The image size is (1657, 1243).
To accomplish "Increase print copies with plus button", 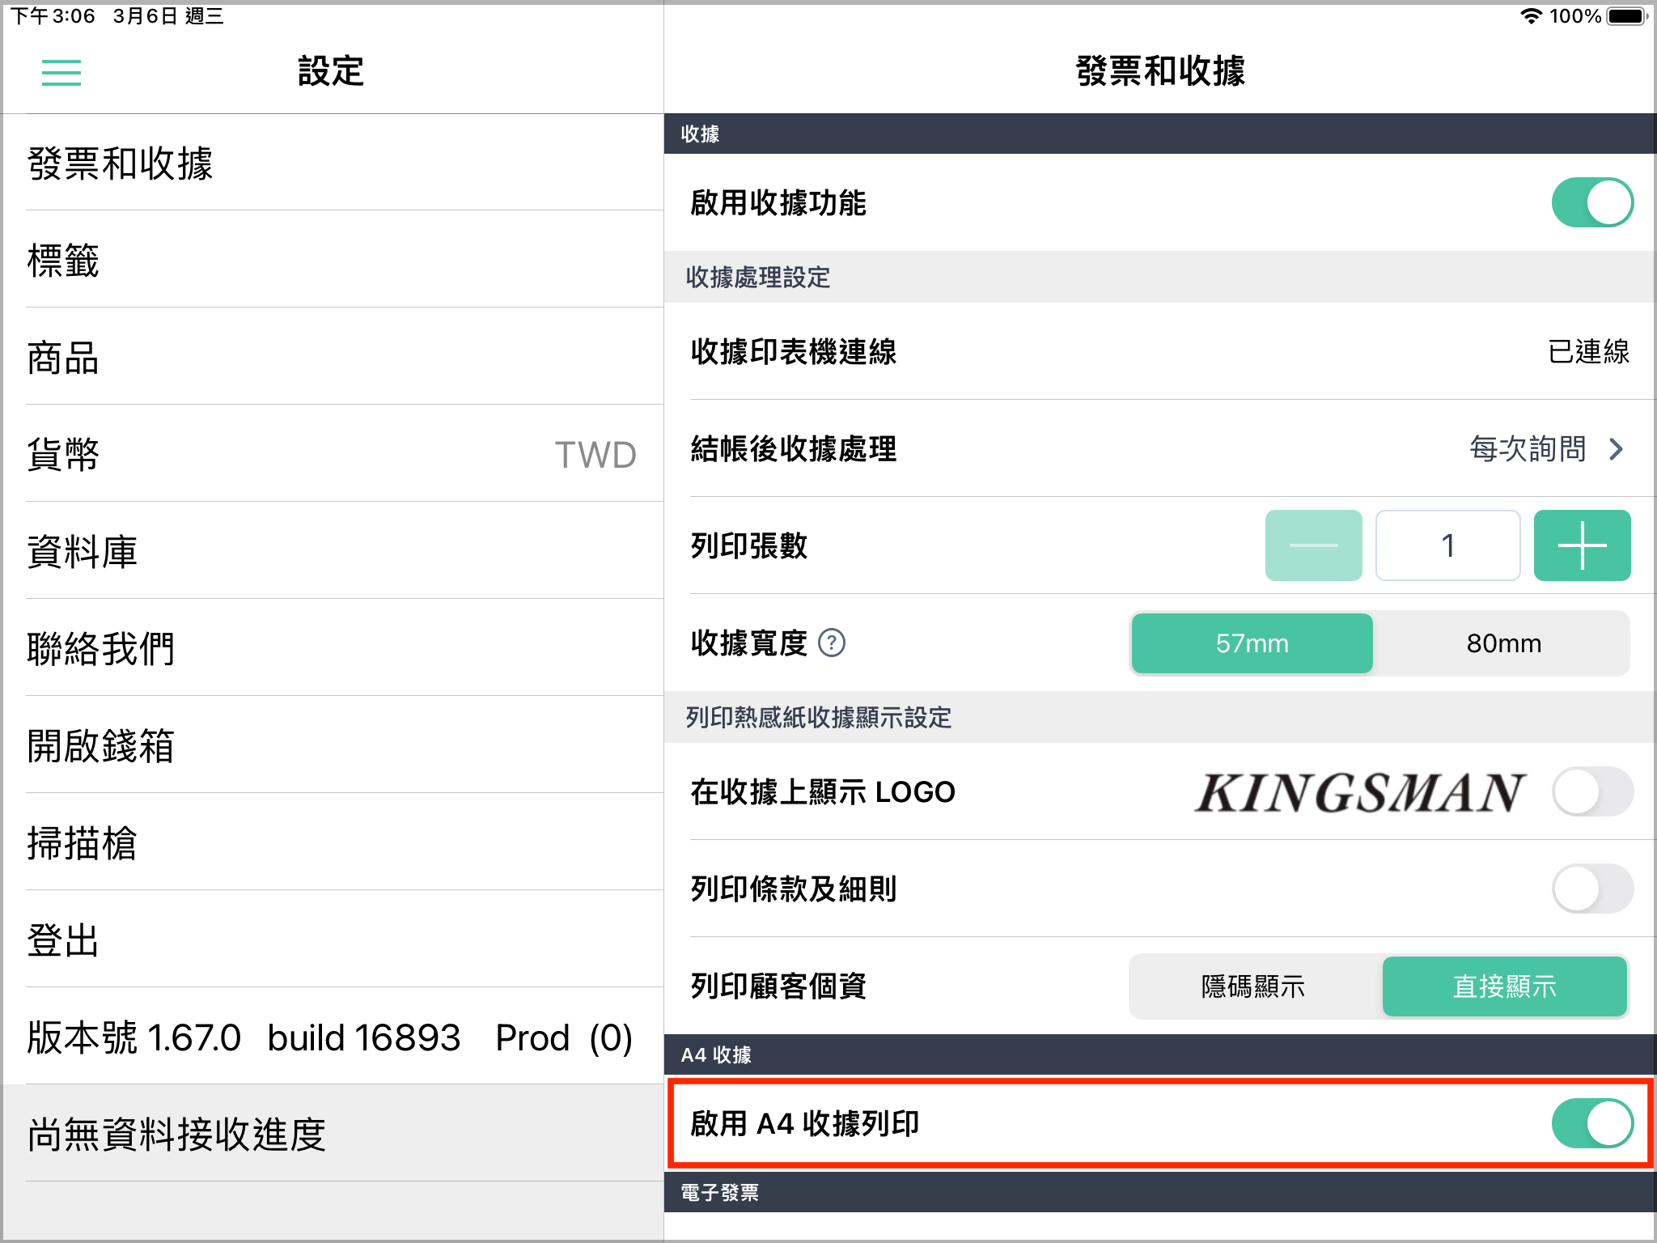I will [x=1582, y=545].
